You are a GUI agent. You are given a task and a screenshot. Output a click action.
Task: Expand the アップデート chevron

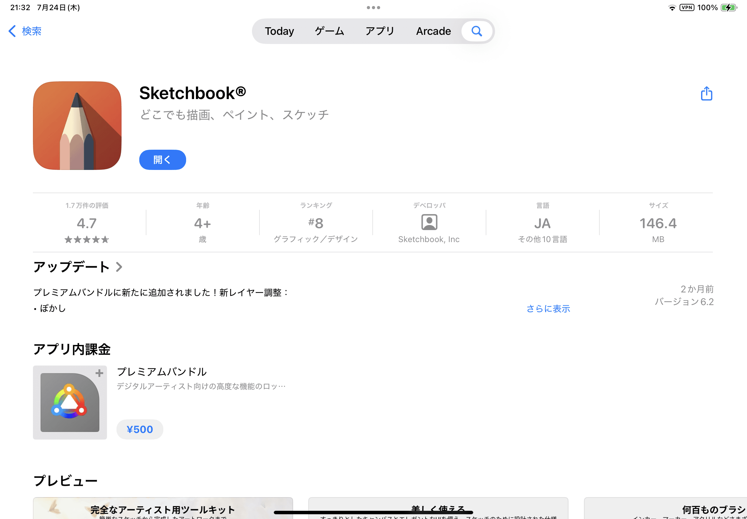[119, 267]
